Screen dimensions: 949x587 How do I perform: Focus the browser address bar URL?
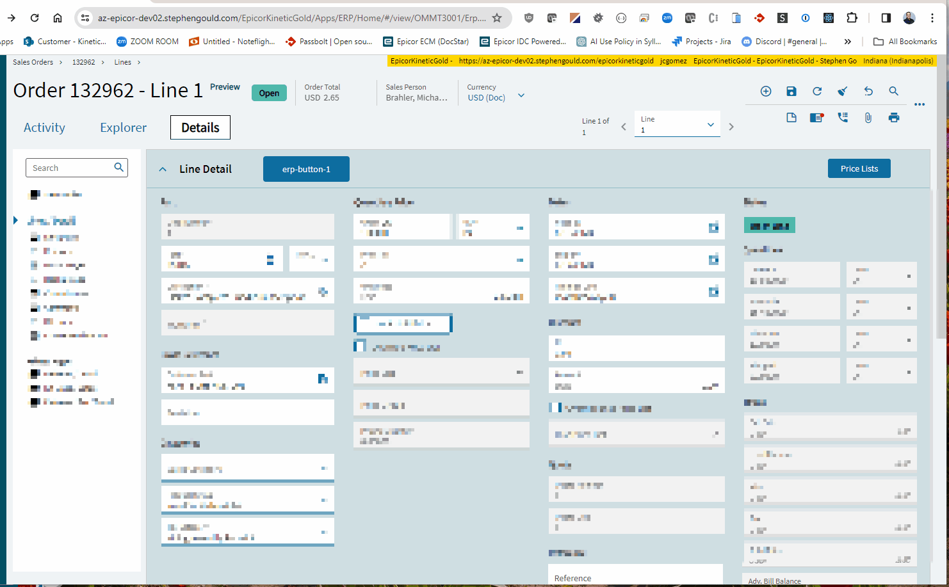[x=291, y=18]
